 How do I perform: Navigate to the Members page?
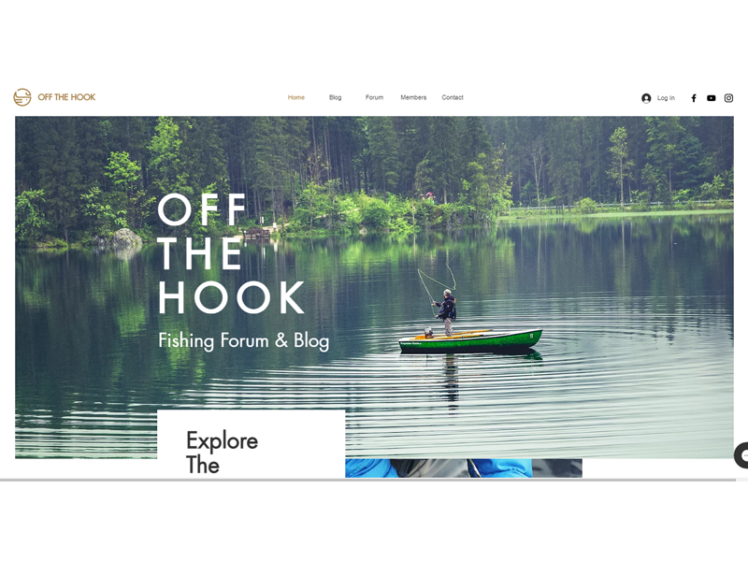(413, 97)
